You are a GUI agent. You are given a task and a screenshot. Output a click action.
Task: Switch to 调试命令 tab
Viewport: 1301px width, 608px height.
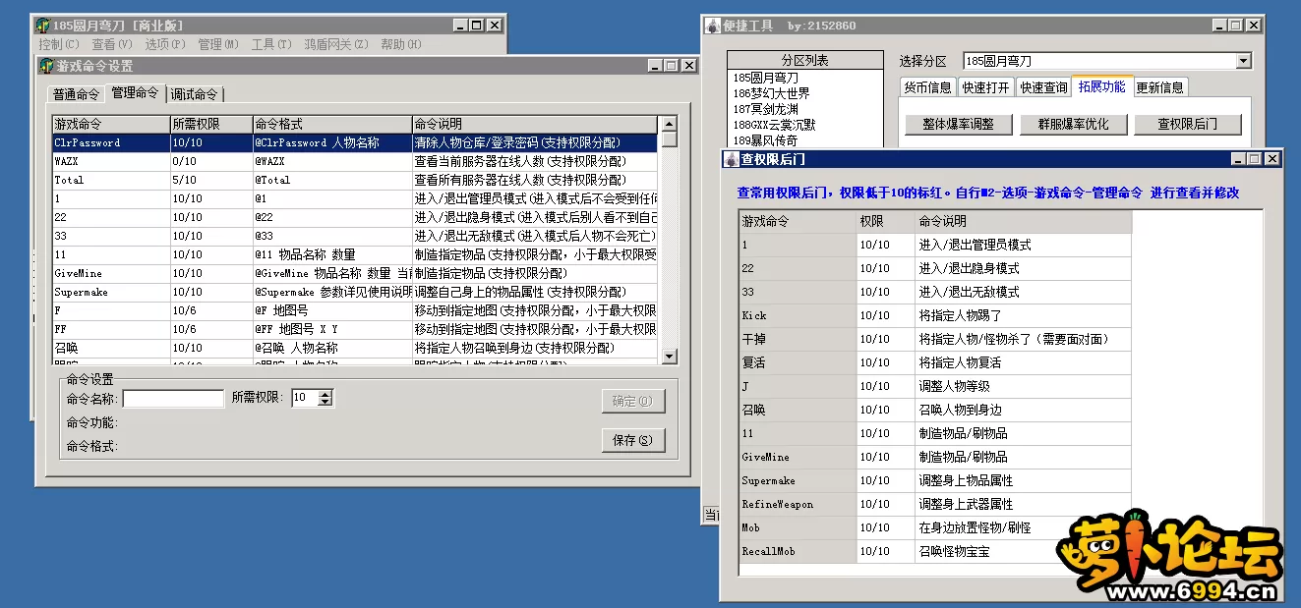[x=195, y=94]
